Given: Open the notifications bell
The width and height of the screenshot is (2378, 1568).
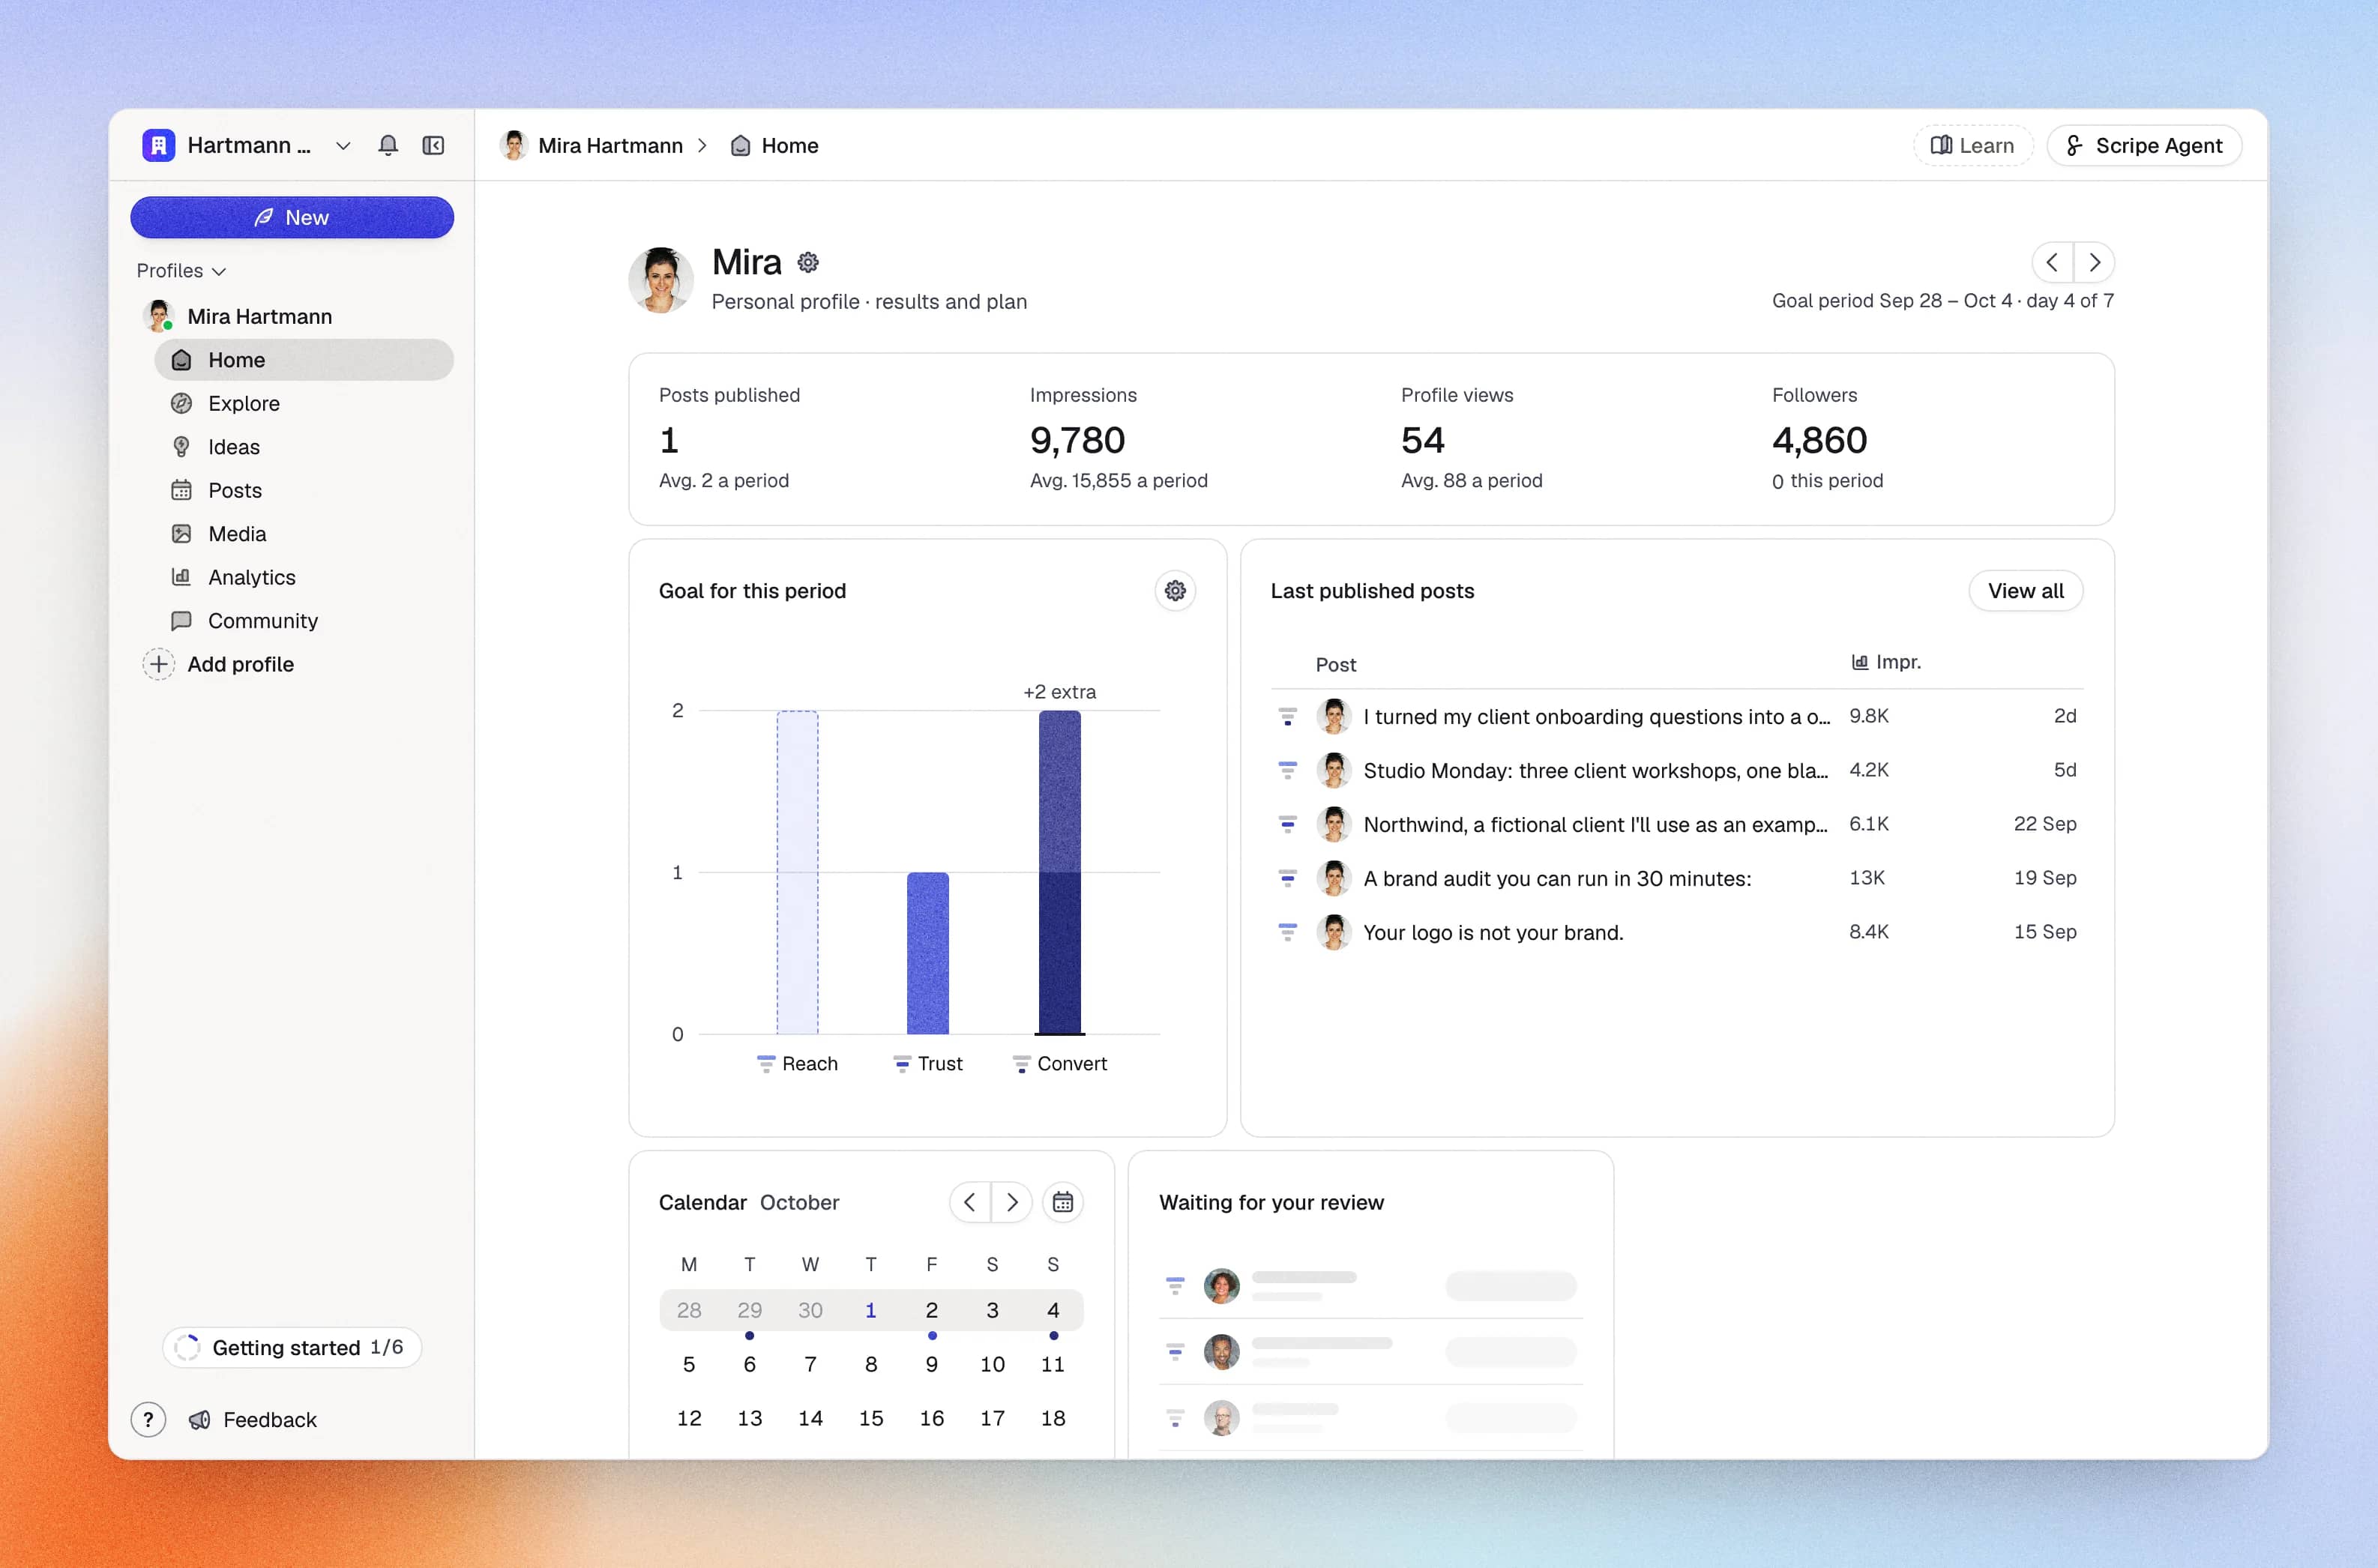Looking at the screenshot, I should [388, 146].
